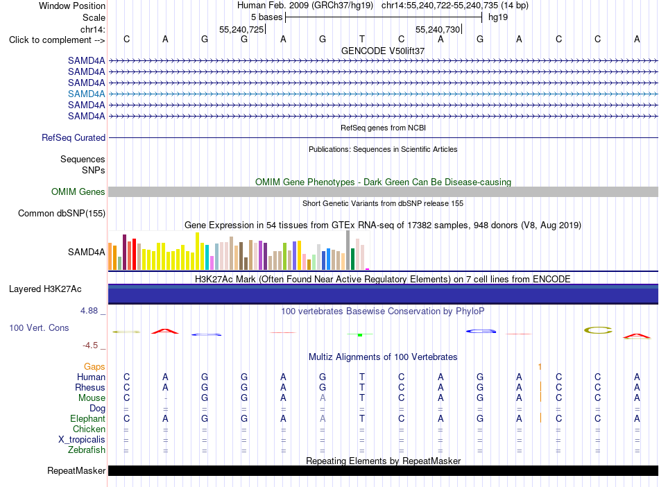
Task: Select the Zebrafish alignment row label
Action: [87, 450]
